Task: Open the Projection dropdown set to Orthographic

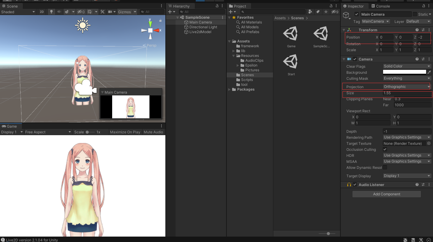Action: 407,86
